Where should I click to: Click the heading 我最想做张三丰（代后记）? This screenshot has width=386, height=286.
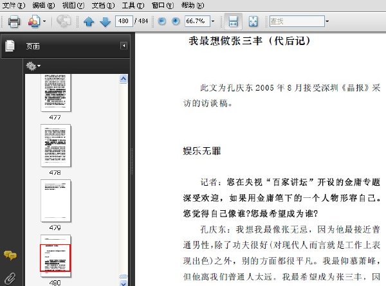coord(250,41)
